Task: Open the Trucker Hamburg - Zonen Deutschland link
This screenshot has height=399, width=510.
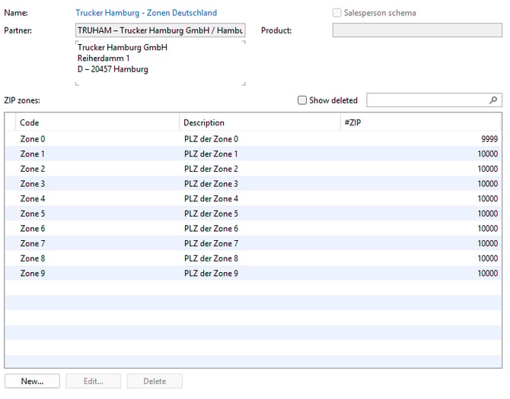Action: coord(146,13)
